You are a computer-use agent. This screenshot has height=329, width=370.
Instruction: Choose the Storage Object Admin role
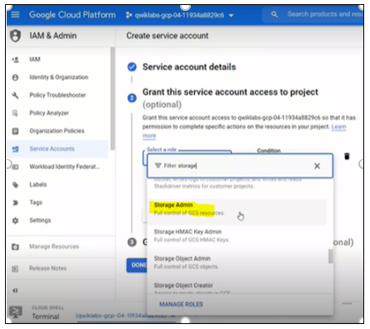237,262
